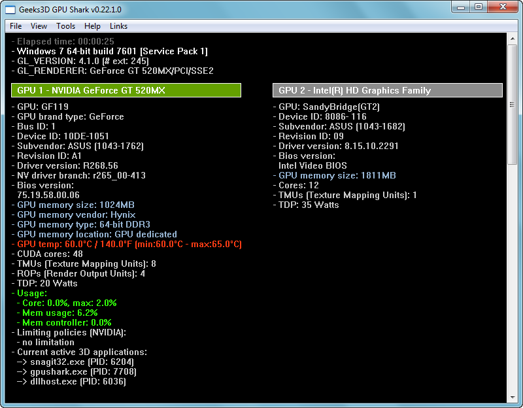Click the Cores: 12 line
This screenshot has height=408, width=523.
pos(296,186)
